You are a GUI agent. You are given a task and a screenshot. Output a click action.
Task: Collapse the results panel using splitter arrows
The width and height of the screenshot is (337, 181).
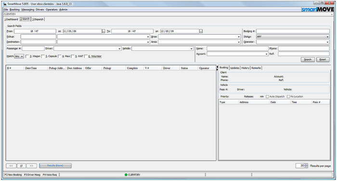pos(217,68)
